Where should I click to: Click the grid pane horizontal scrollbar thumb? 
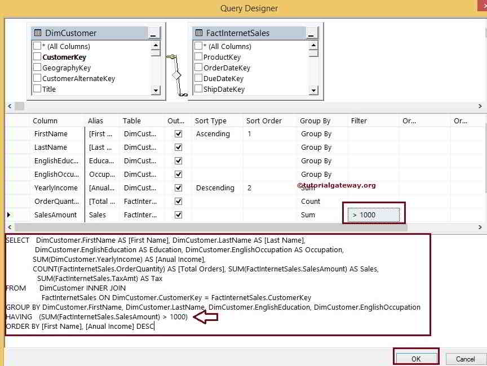[x=211, y=227]
